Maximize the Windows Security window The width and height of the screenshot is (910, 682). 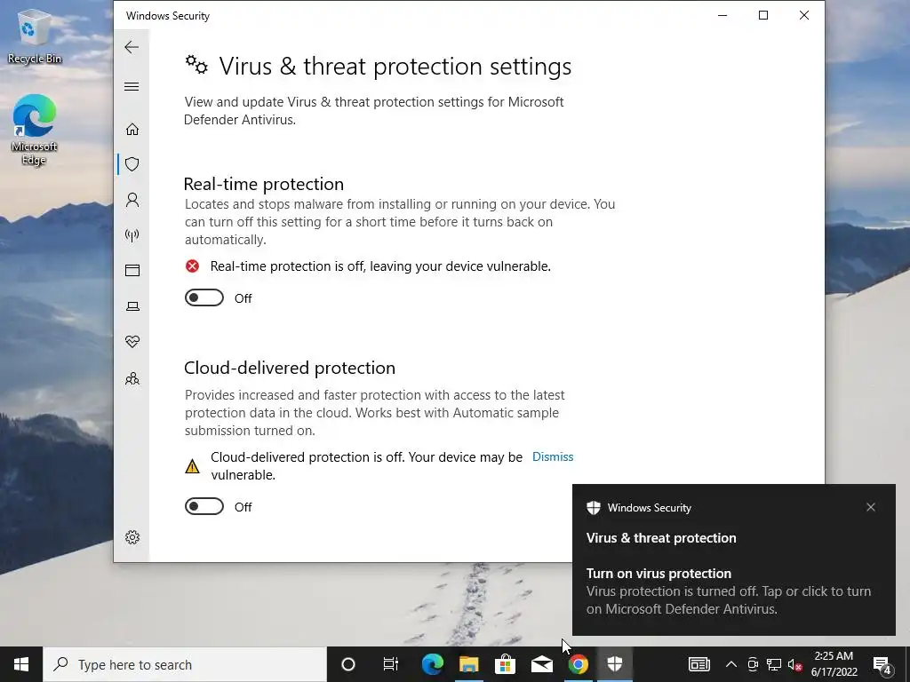[x=763, y=16]
